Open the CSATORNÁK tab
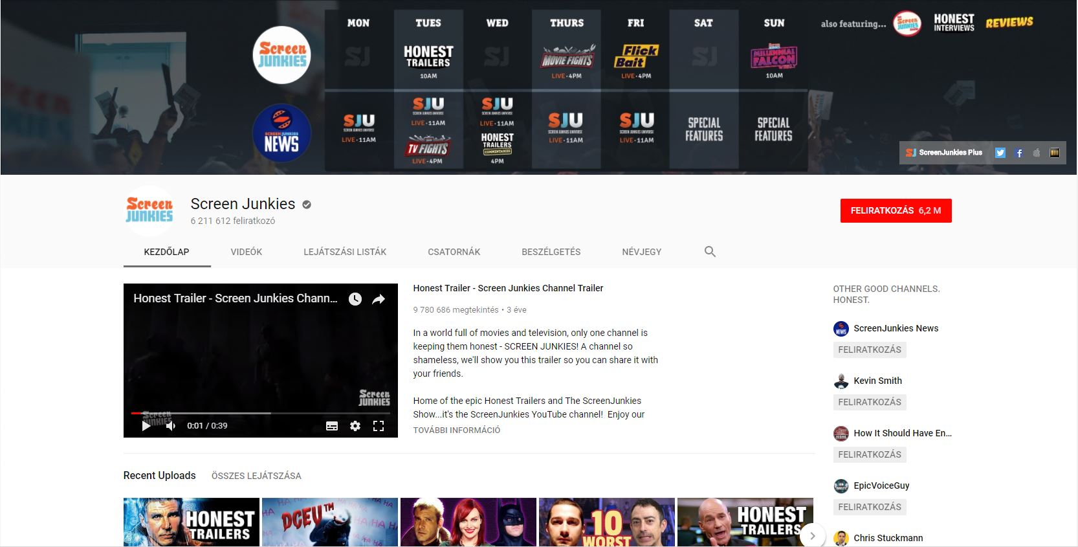The width and height of the screenshot is (1078, 547). point(454,252)
